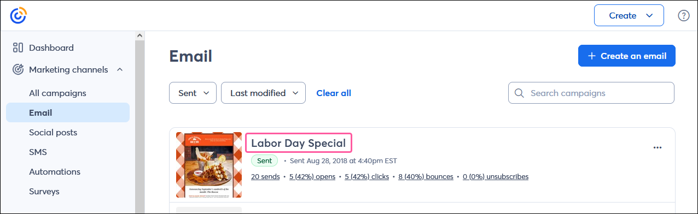Viewport: 698px width, 214px height.
Task: Open the help question mark icon
Action: 683,15
